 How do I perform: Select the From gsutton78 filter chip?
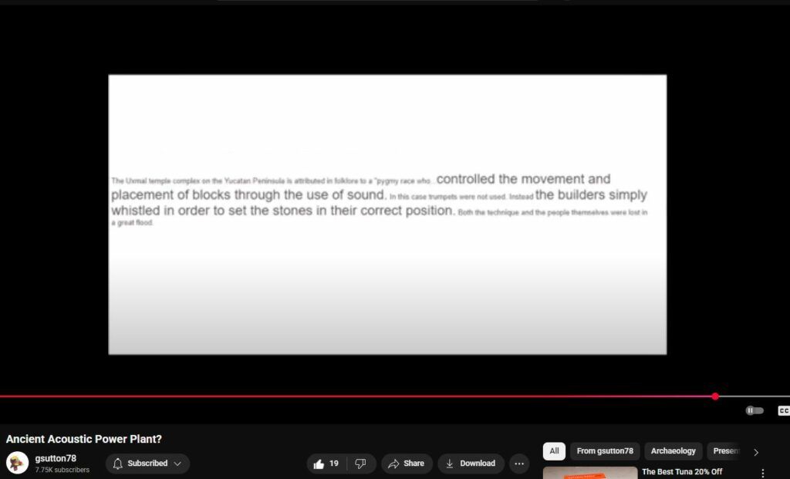(605, 451)
